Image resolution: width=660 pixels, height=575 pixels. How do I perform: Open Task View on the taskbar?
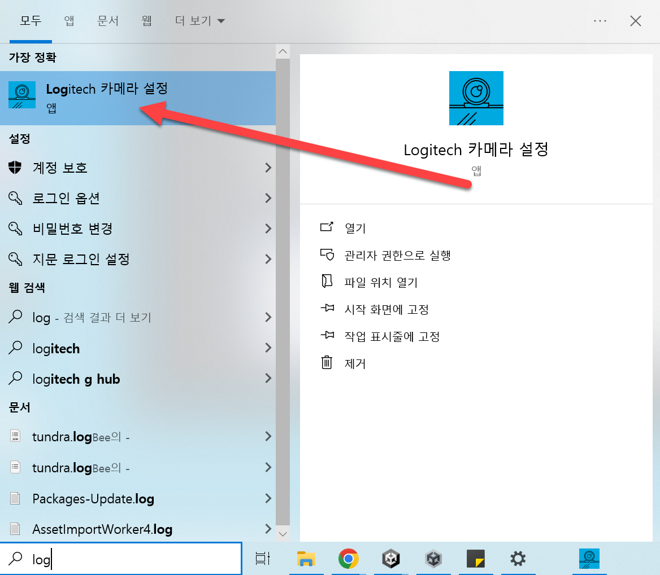click(x=263, y=559)
